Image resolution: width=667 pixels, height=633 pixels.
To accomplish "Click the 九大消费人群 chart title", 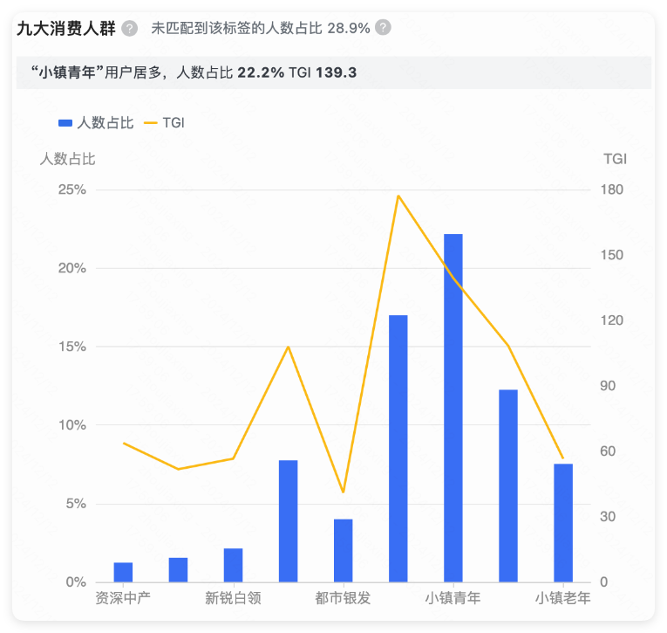I will [65, 28].
